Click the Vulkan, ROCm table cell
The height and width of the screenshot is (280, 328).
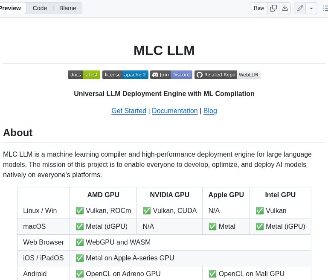103,210
